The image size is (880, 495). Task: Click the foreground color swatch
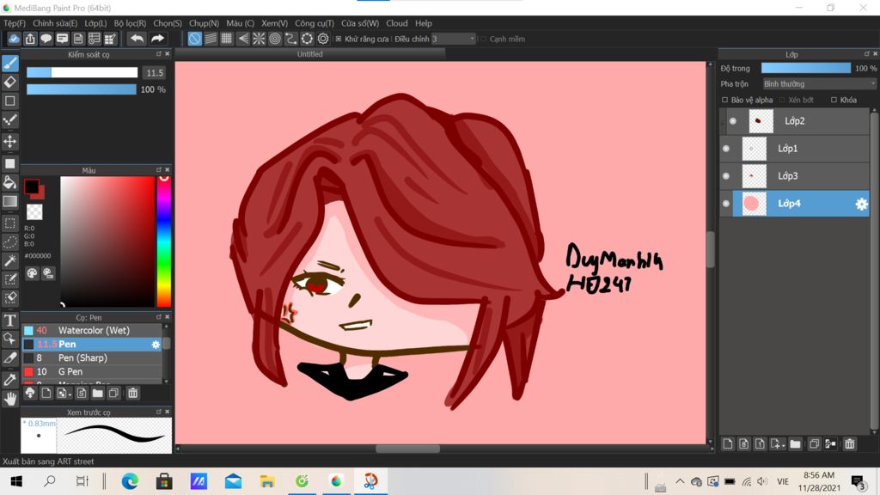[31, 186]
